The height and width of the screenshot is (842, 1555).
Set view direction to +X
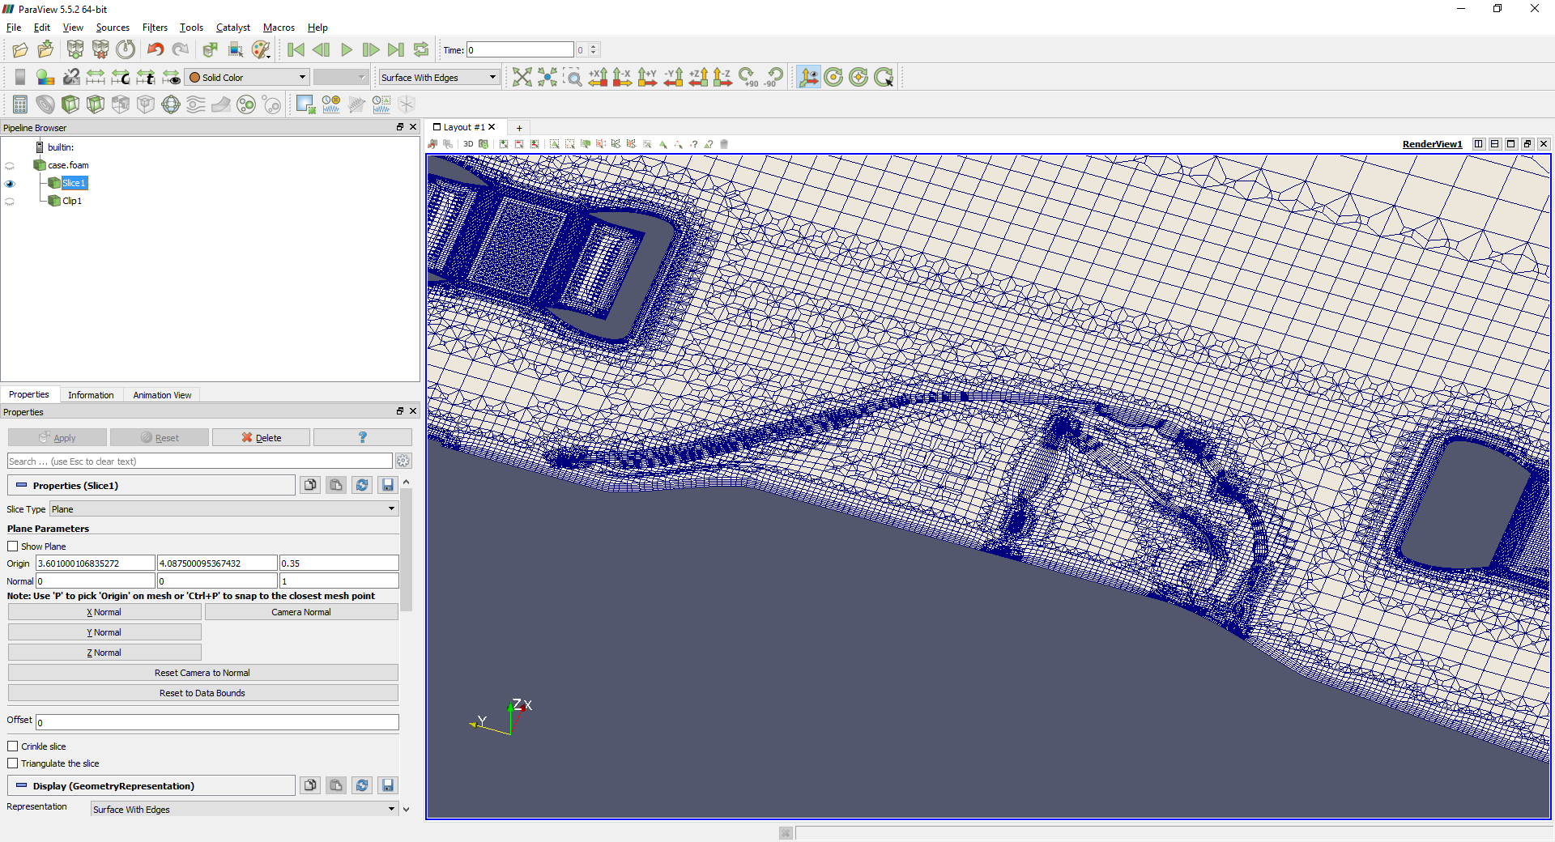pos(598,78)
